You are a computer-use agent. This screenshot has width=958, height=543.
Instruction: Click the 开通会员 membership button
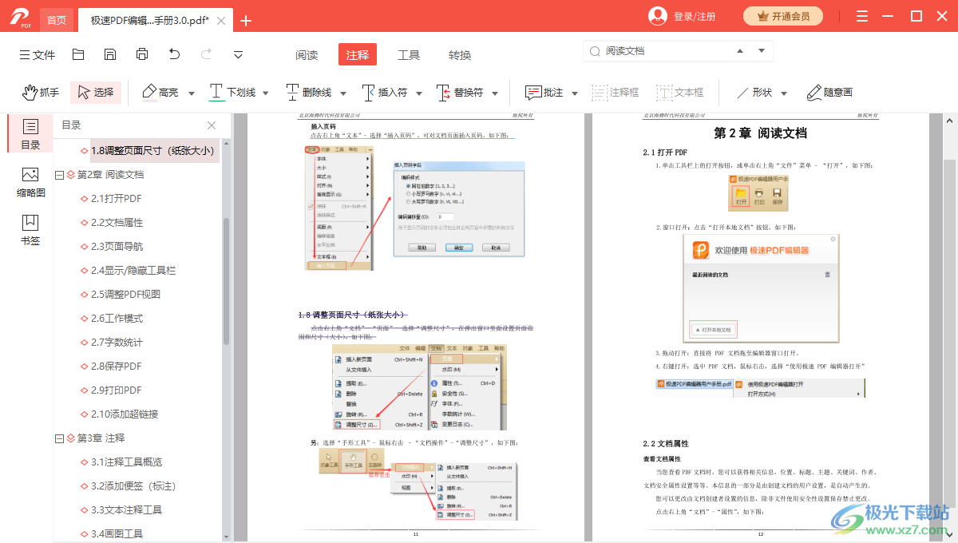pos(783,16)
